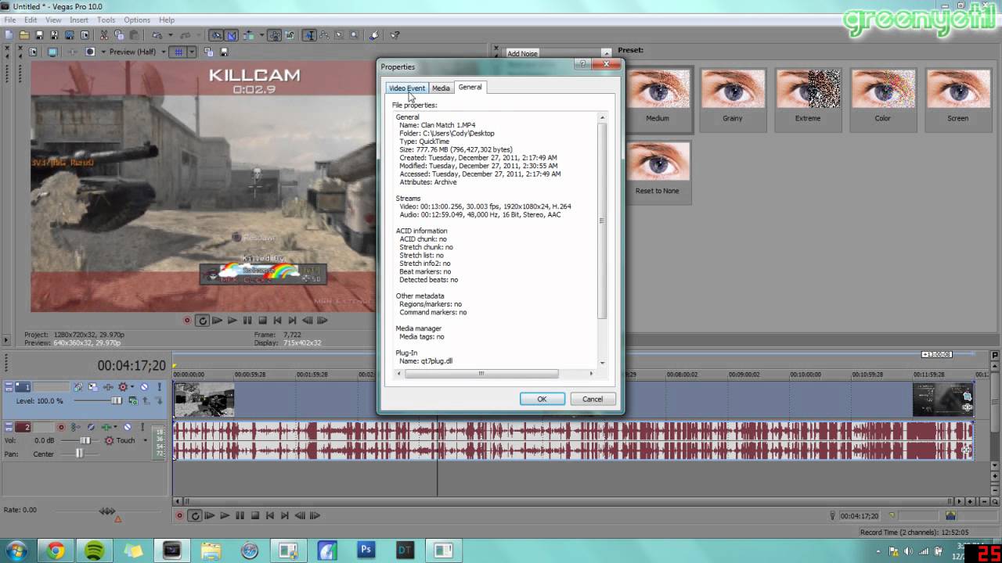This screenshot has height=563, width=1002.
Task: Toggle the overlays grid button in preview
Action: click(178, 52)
